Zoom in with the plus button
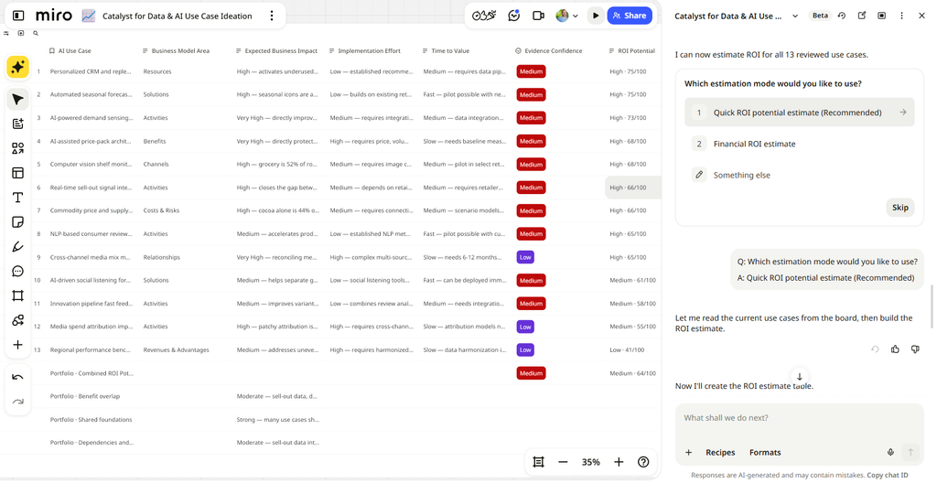Image resolution: width=937 pixels, height=483 pixels. pos(619,462)
